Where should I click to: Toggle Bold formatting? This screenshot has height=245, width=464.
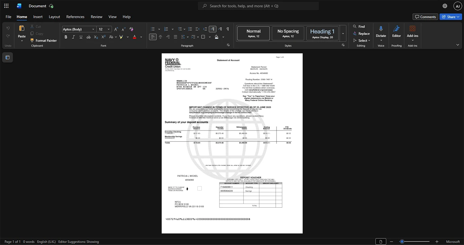(66, 37)
